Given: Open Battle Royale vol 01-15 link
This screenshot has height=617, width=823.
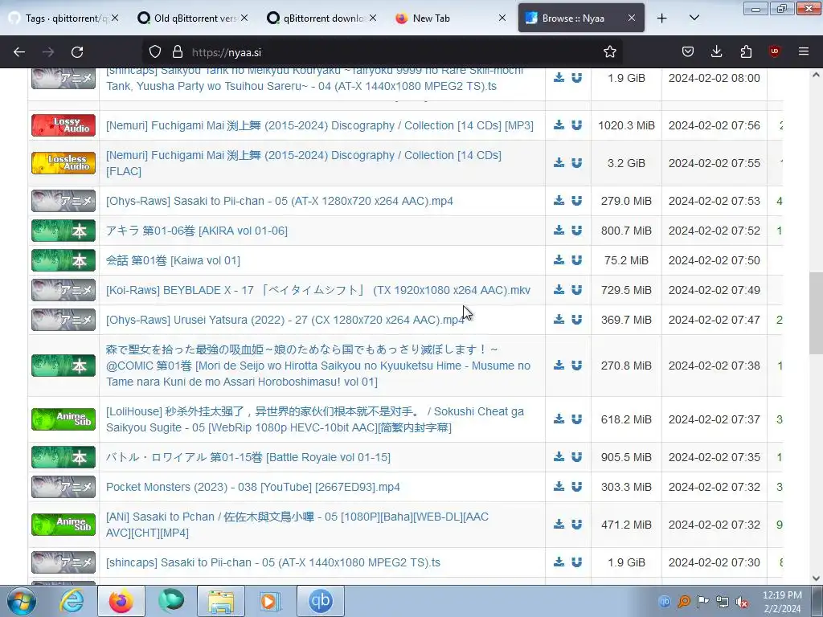Looking at the screenshot, I should tap(248, 457).
